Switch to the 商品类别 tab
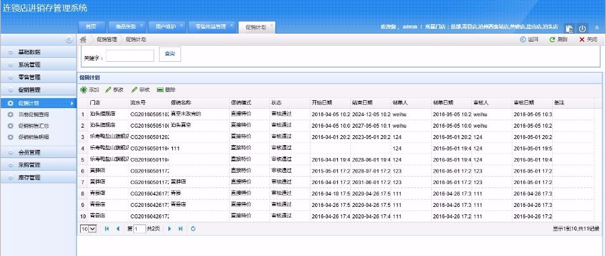Viewport: 606px width, 256px height. click(x=126, y=27)
